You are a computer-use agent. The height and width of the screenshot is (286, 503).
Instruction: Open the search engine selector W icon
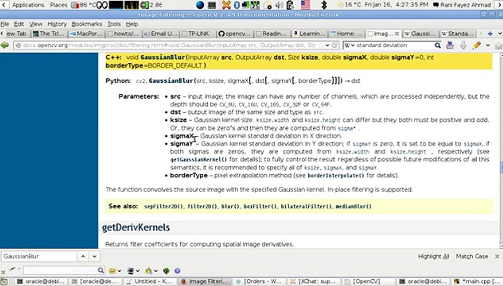click(349, 45)
